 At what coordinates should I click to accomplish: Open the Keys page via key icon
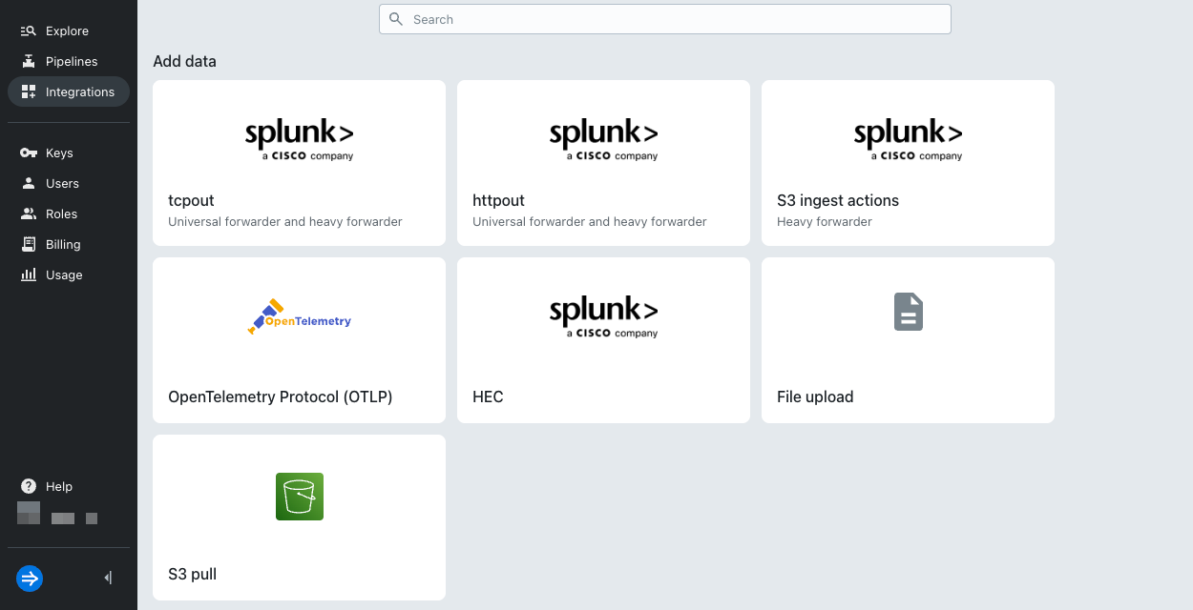click(x=28, y=153)
